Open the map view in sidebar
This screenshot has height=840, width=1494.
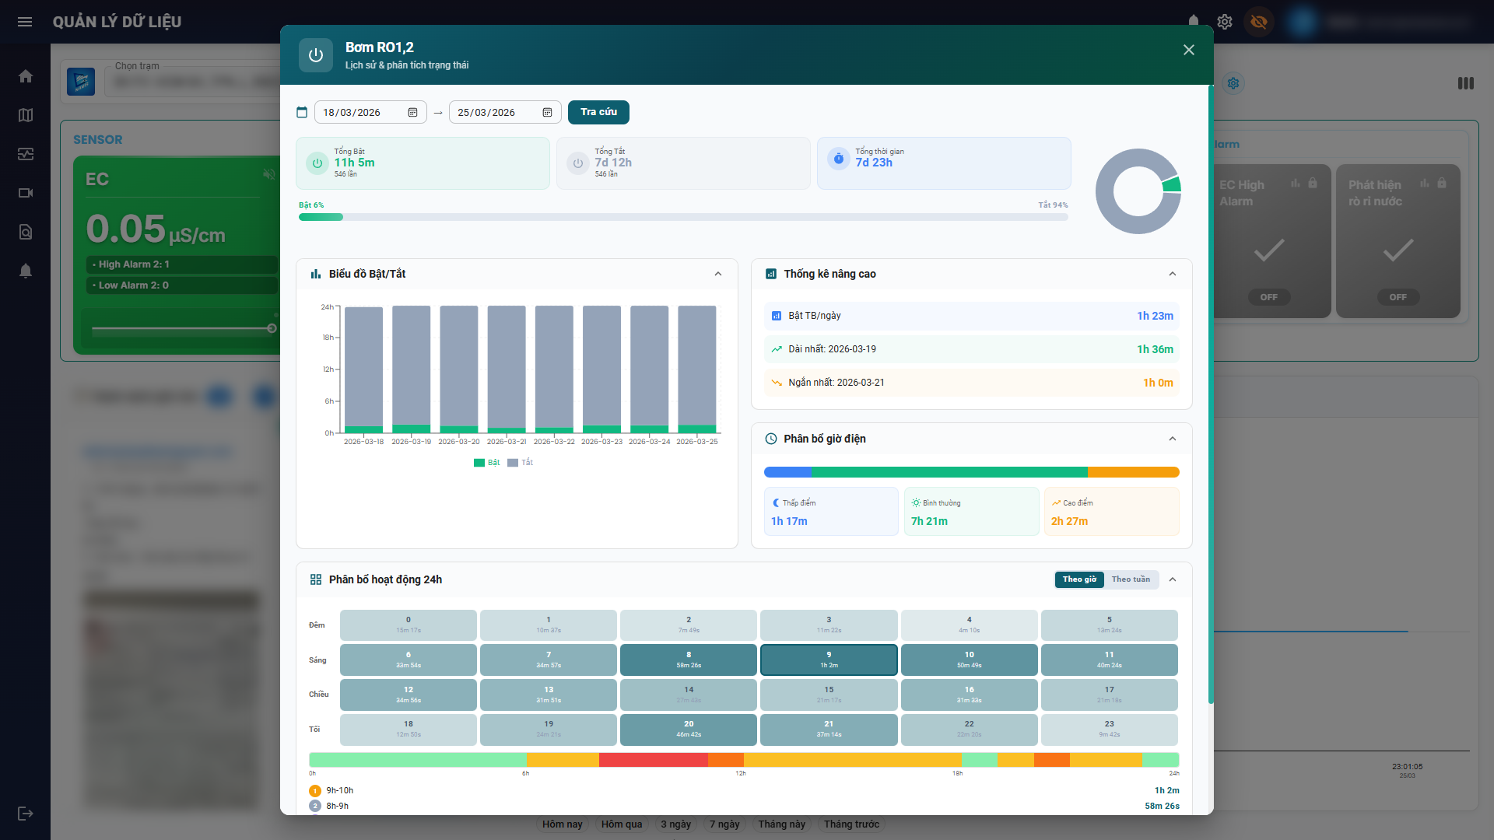click(x=26, y=115)
